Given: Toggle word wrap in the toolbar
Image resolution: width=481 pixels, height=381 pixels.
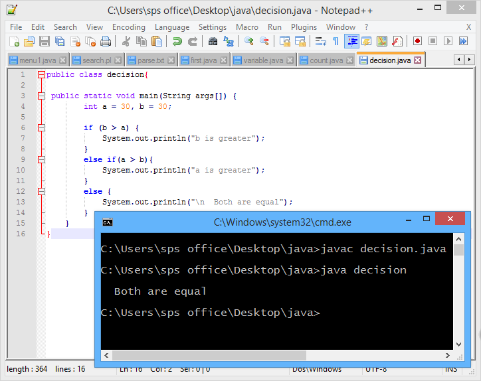Looking at the screenshot, I should (321, 41).
